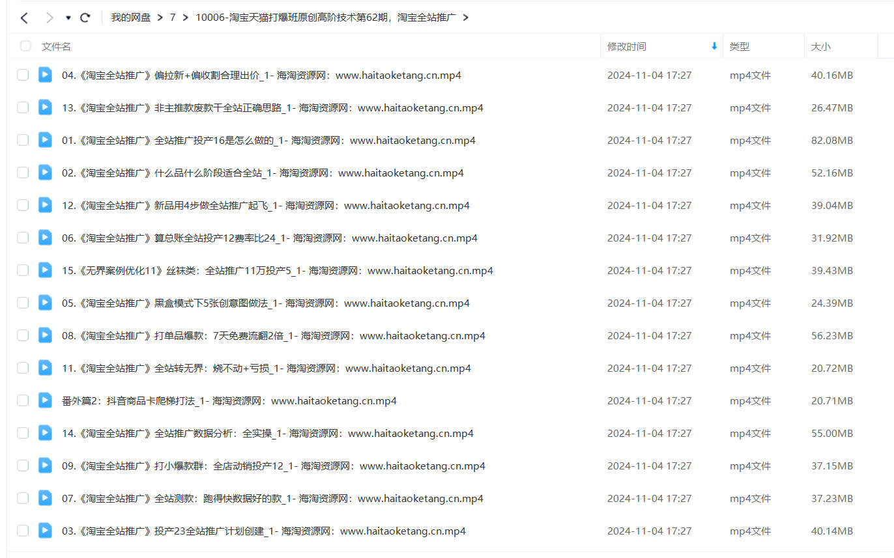This screenshot has width=894, height=558.
Task: Toggle the select-all checkbox by 文件名
Action: pos(25,46)
